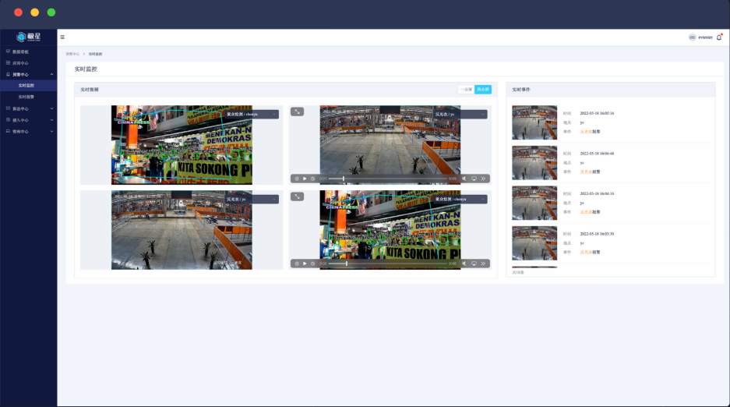This screenshot has width=730, height=407.
Task: Click the bottom-left warehouse video
Action: [182, 229]
